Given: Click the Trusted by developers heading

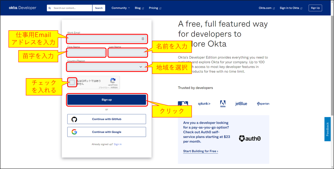Looking at the screenshot, I should [x=195, y=88].
